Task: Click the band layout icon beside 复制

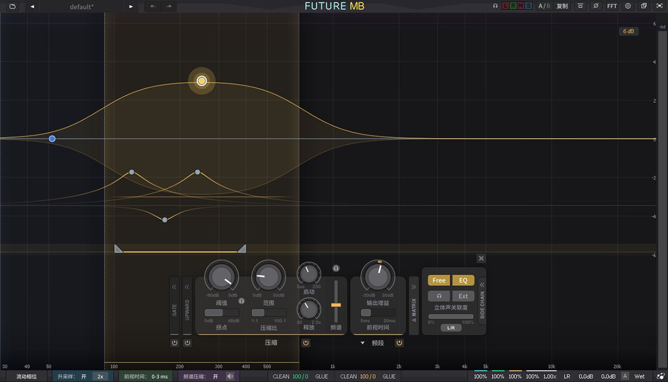Action: (x=580, y=6)
